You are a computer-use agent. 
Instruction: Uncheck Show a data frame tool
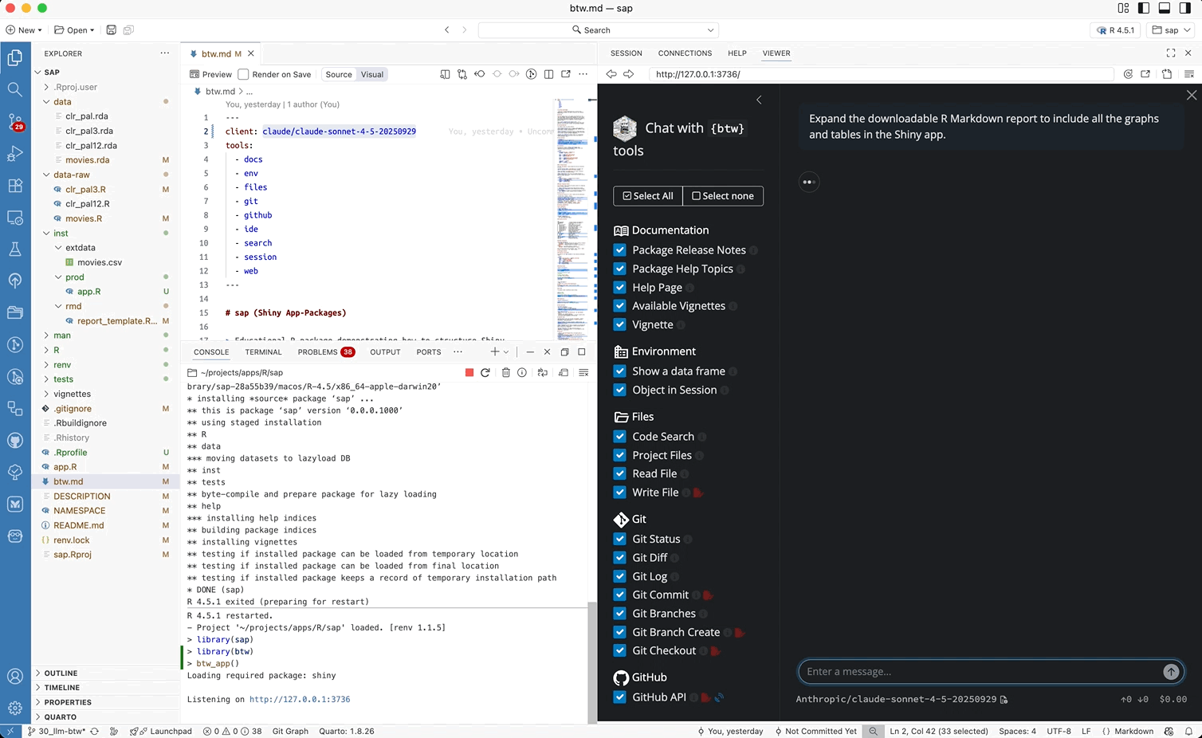pos(619,371)
